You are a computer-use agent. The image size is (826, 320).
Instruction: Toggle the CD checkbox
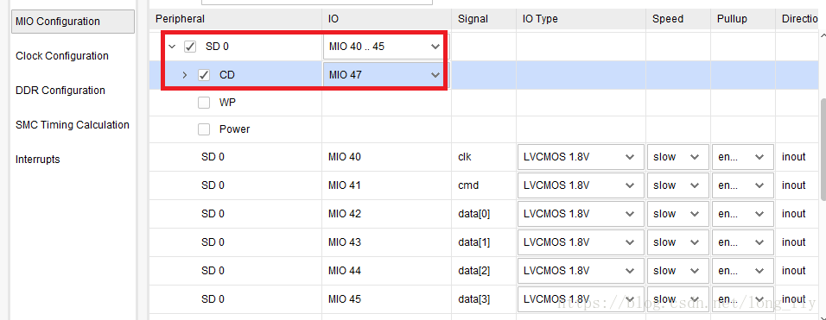pos(204,75)
